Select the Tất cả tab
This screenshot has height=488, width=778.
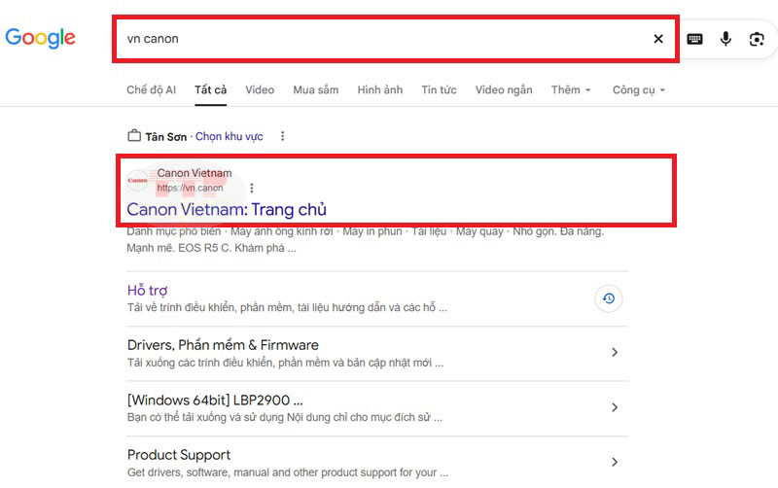[x=210, y=89]
